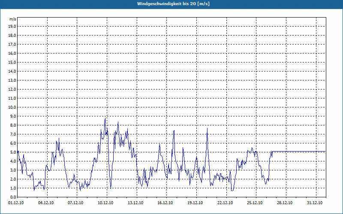
Task: Click the 7,0 y-axis label
Action: click(13, 134)
